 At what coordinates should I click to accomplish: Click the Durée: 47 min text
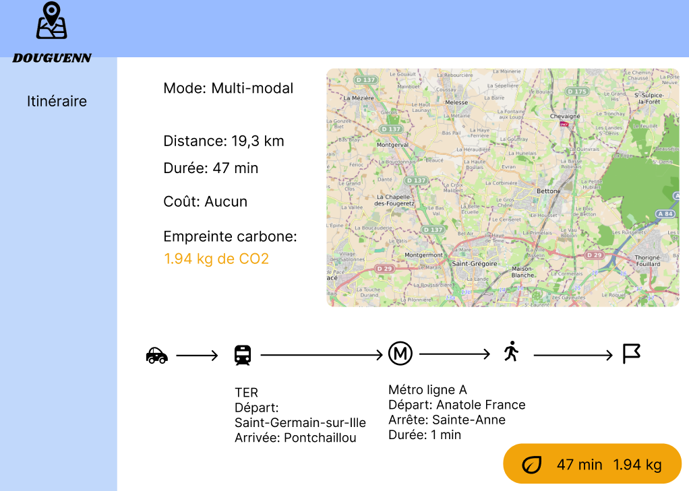pyautogui.click(x=211, y=168)
